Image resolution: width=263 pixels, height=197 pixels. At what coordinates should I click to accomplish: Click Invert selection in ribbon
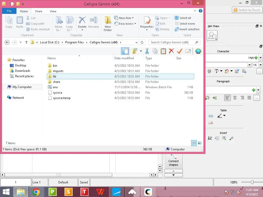point(187,29)
